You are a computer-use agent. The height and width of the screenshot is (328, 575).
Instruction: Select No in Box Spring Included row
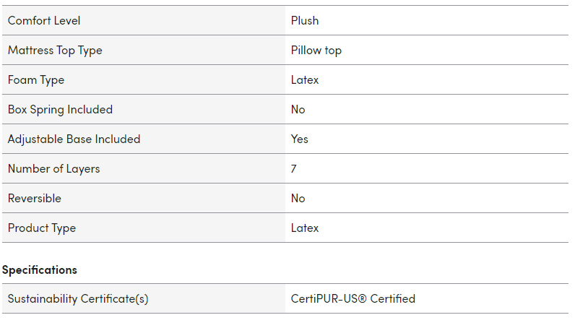point(298,109)
